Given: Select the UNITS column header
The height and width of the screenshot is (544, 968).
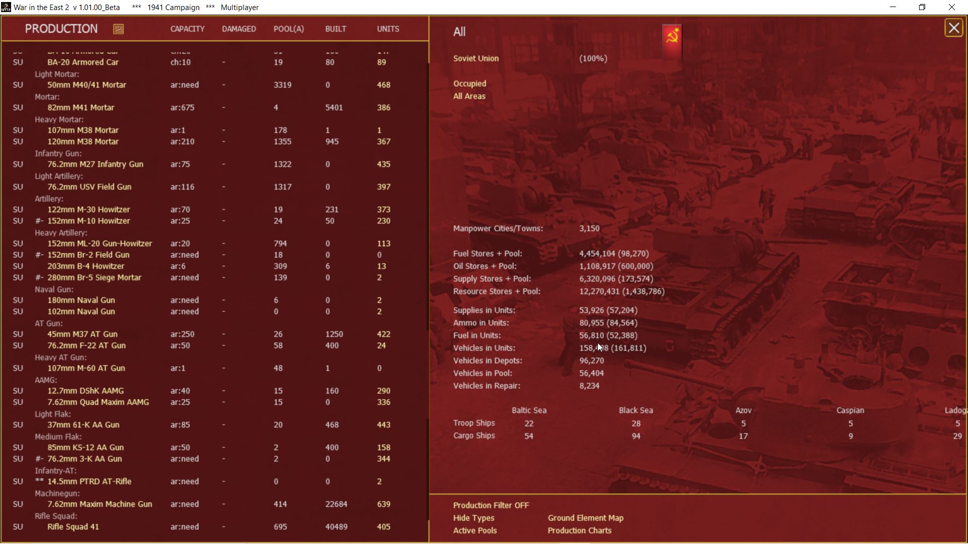Looking at the screenshot, I should [388, 29].
